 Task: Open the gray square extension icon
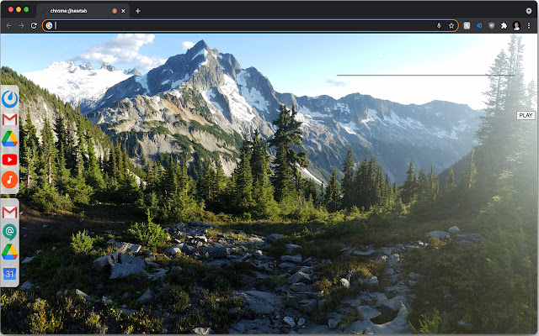tap(467, 26)
